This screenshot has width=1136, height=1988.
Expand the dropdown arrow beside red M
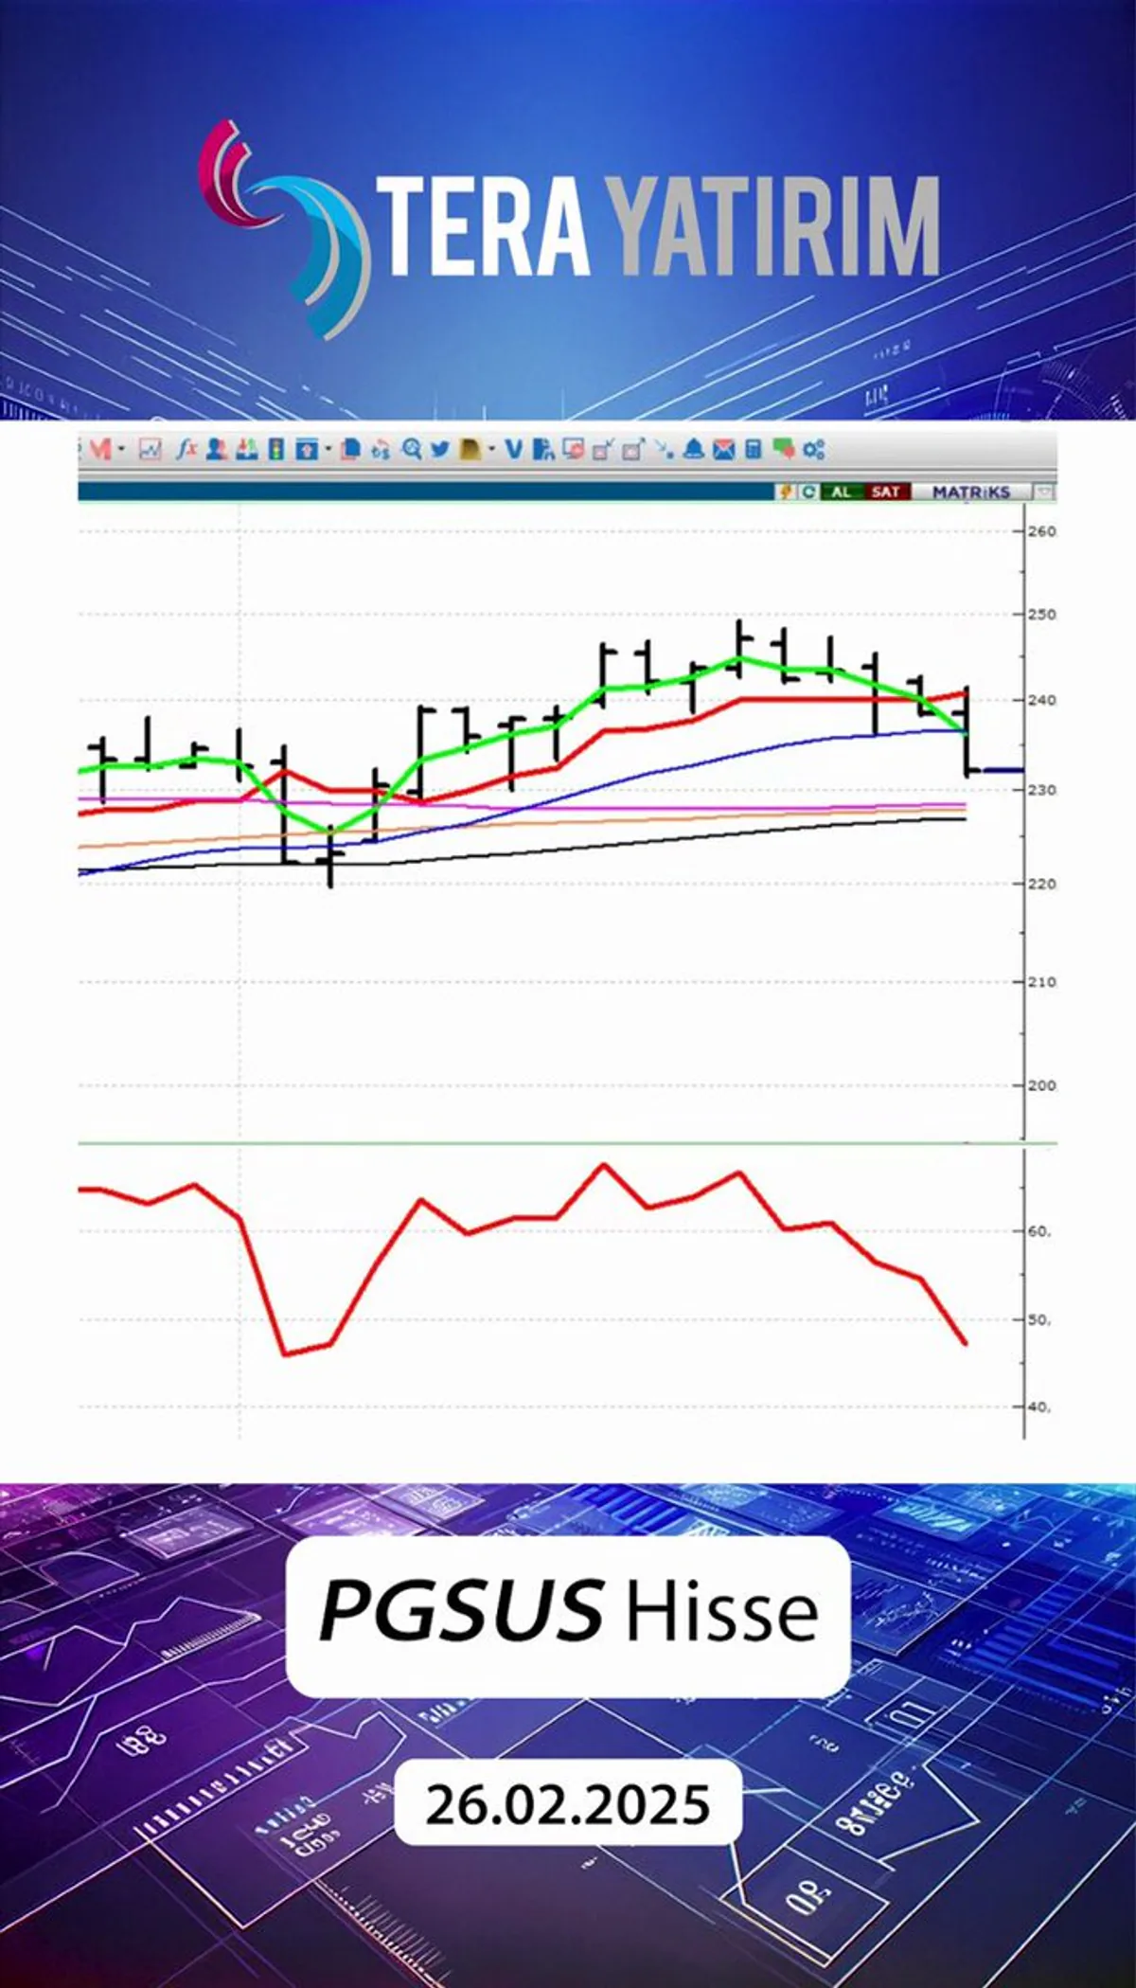[x=121, y=449]
